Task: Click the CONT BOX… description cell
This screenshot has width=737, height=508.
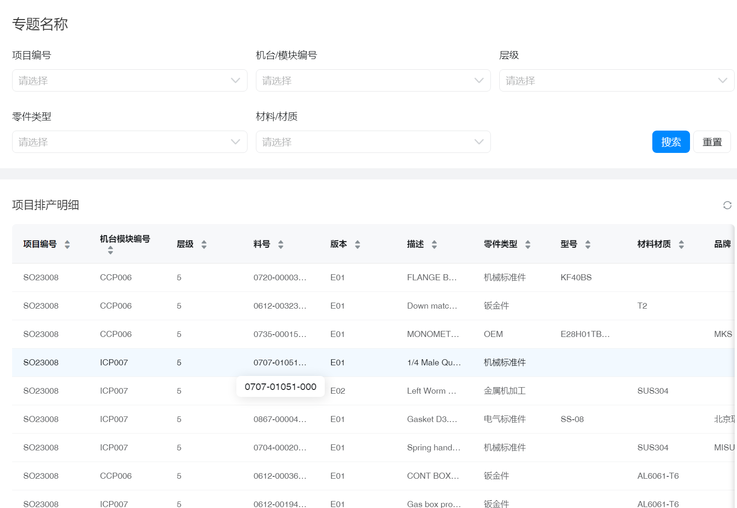Action: 433,476
